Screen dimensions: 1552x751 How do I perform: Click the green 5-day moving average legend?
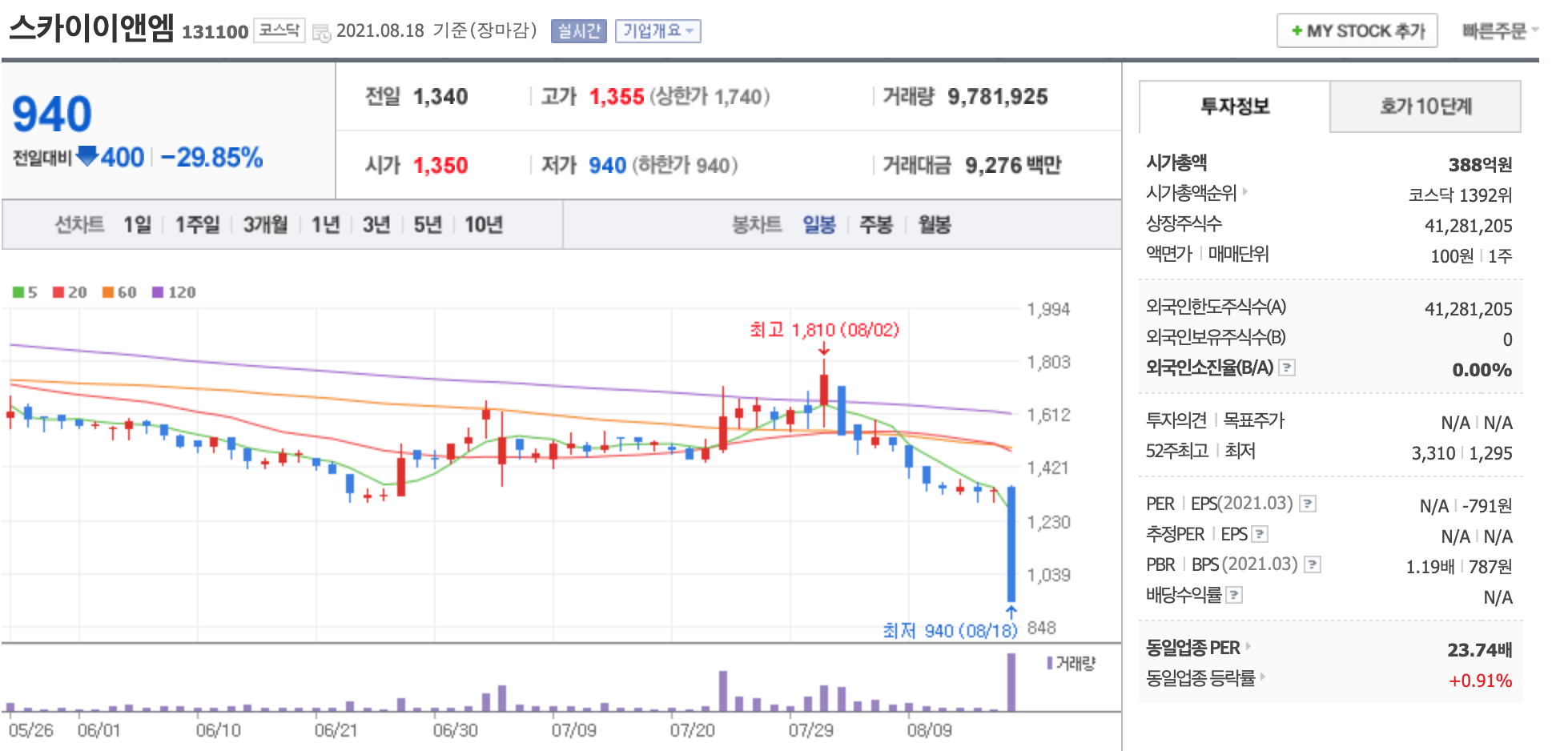(x=25, y=292)
